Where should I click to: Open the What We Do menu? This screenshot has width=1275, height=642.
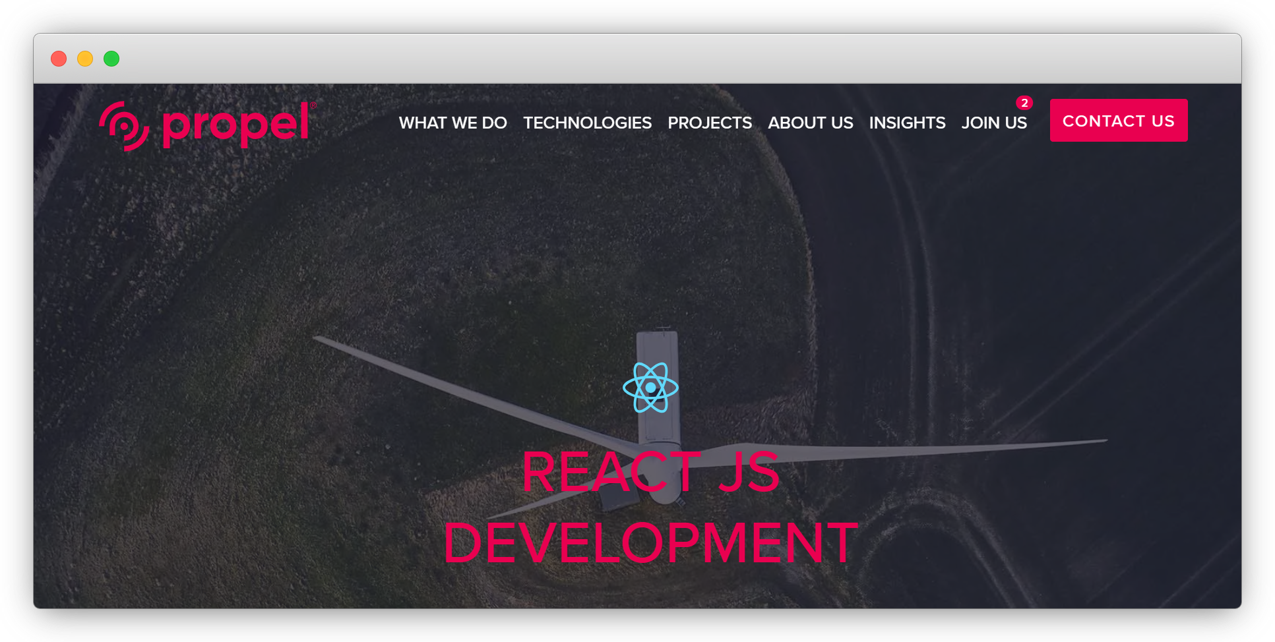tap(452, 123)
